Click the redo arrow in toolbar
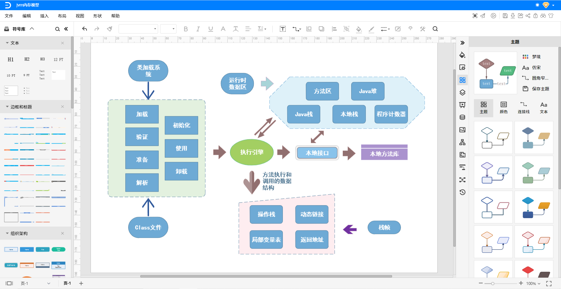Screen dimensions: 561x289 (97, 29)
